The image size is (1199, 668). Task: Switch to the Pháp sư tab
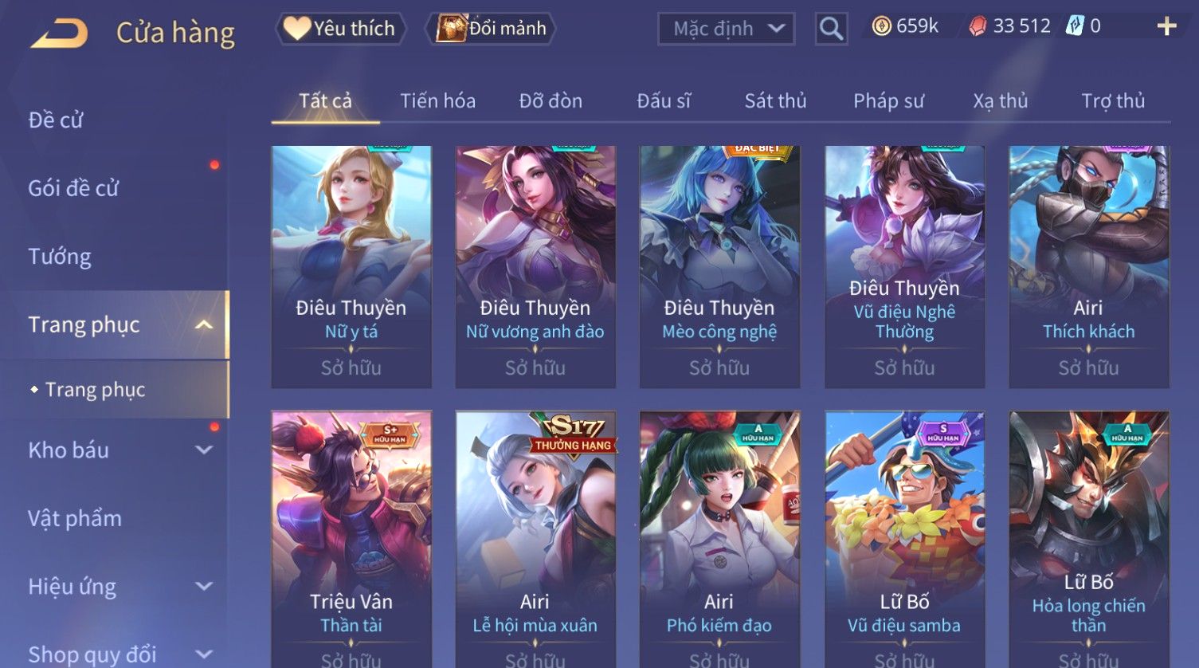click(888, 101)
